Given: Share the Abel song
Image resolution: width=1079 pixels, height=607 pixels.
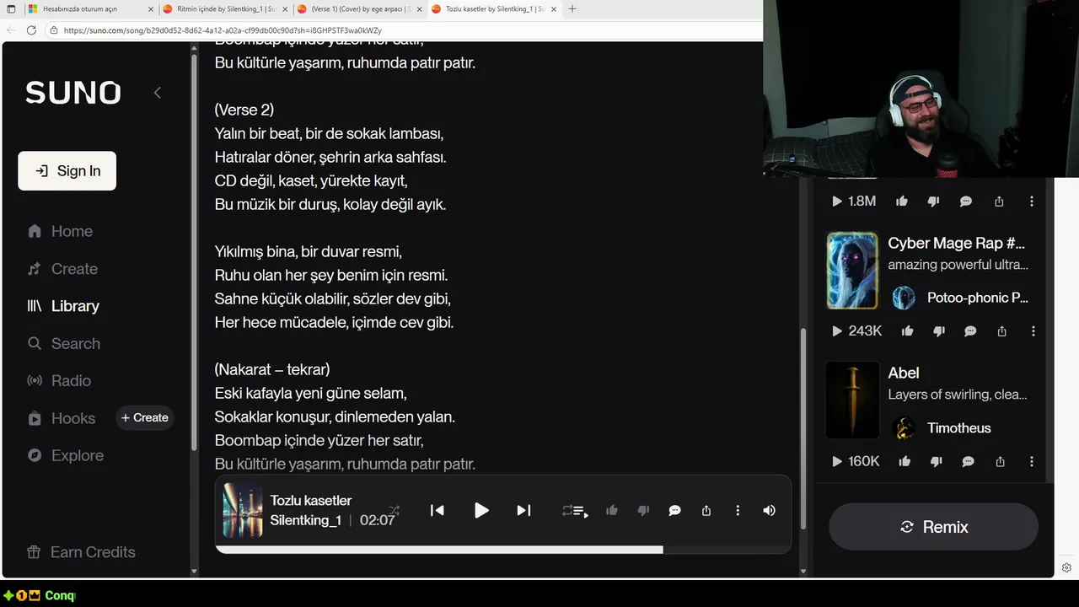Looking at the screenshot, I should pyautogui.click(x=1000, y=461).
